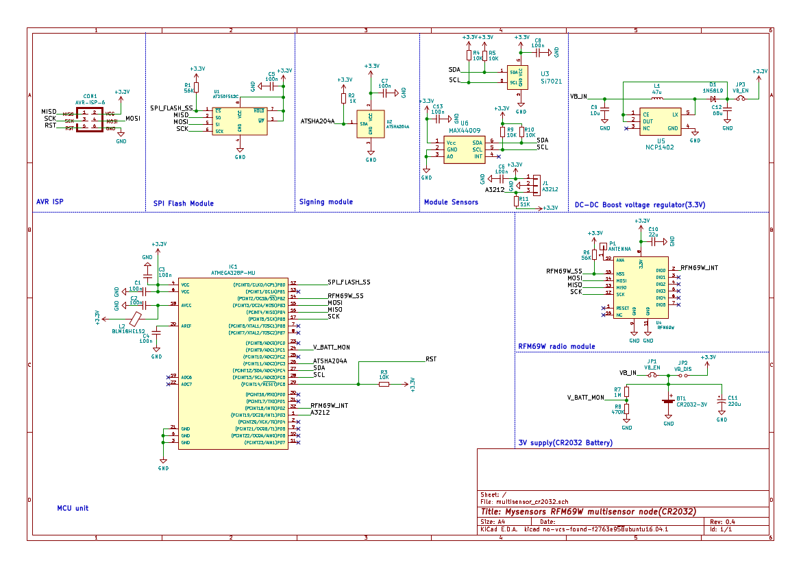Click the NCP1402 boost regulator U5

pyautogui.click(x=660, y=121)
